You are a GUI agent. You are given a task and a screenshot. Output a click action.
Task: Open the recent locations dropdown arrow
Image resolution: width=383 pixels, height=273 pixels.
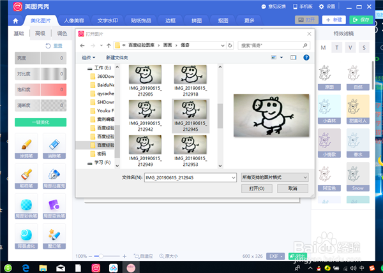click(x=101, y=45)
